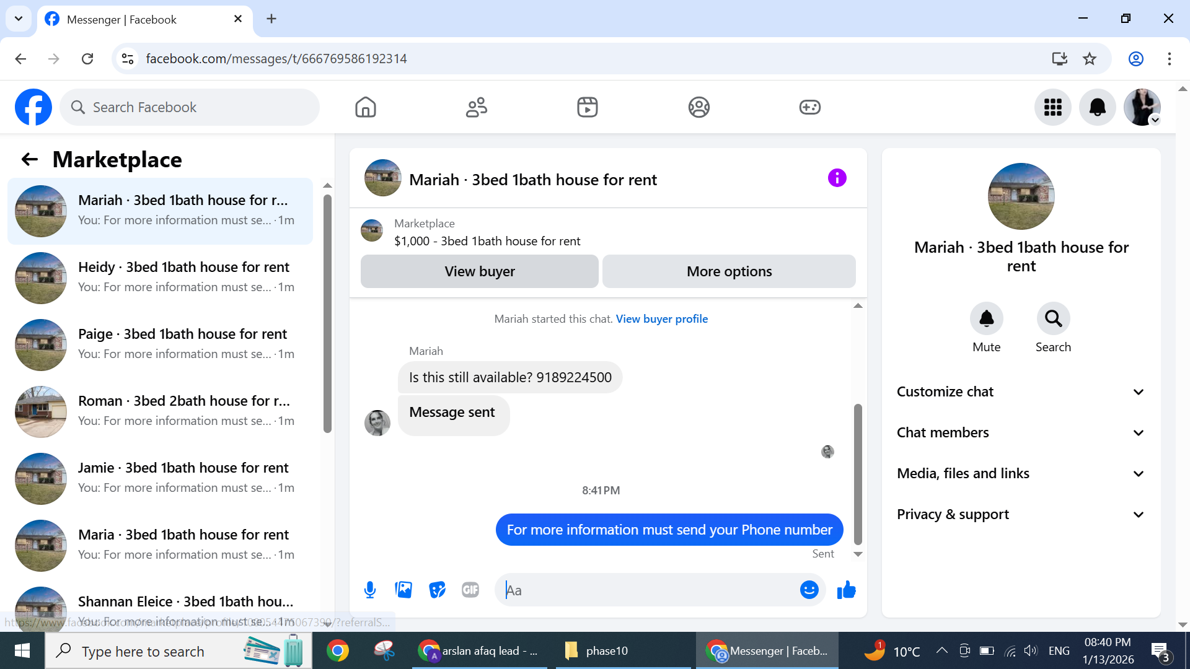1190x669 pixels.
Task: Open the View buyer profile link
Action: 661,319
